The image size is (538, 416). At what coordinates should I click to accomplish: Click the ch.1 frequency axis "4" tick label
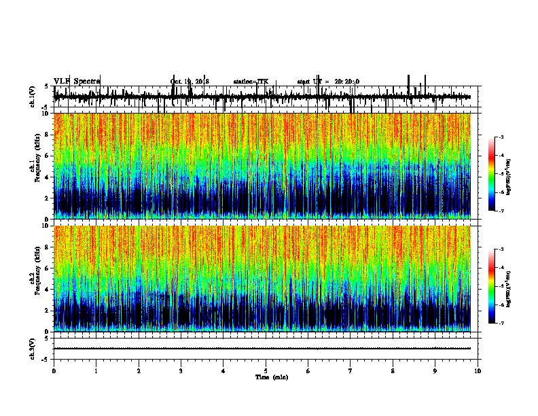tap(48, 177)
